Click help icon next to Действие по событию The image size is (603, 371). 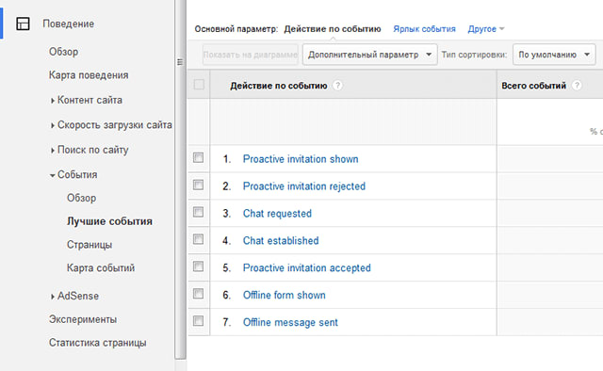[x=337, y=86]
